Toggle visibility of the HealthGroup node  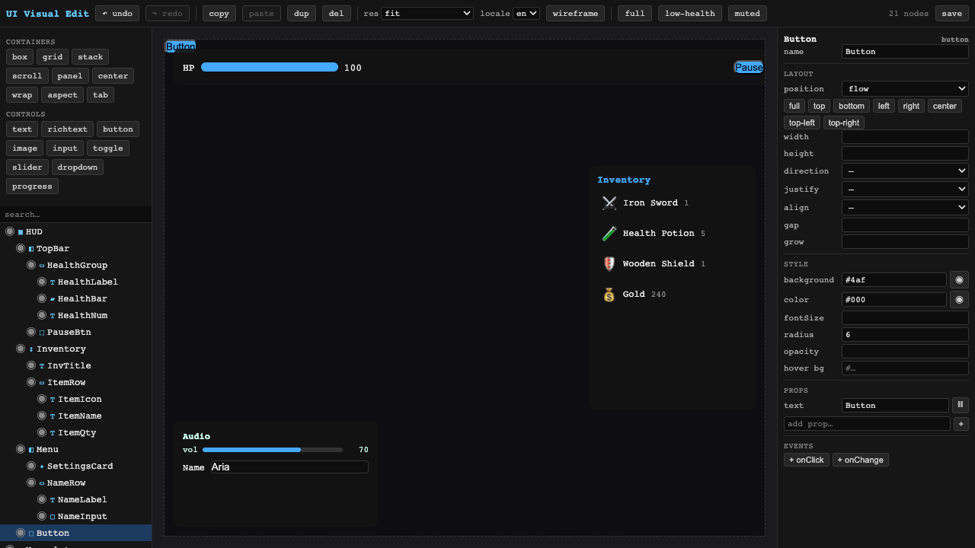pyautogui.click(x=31, y=265)
